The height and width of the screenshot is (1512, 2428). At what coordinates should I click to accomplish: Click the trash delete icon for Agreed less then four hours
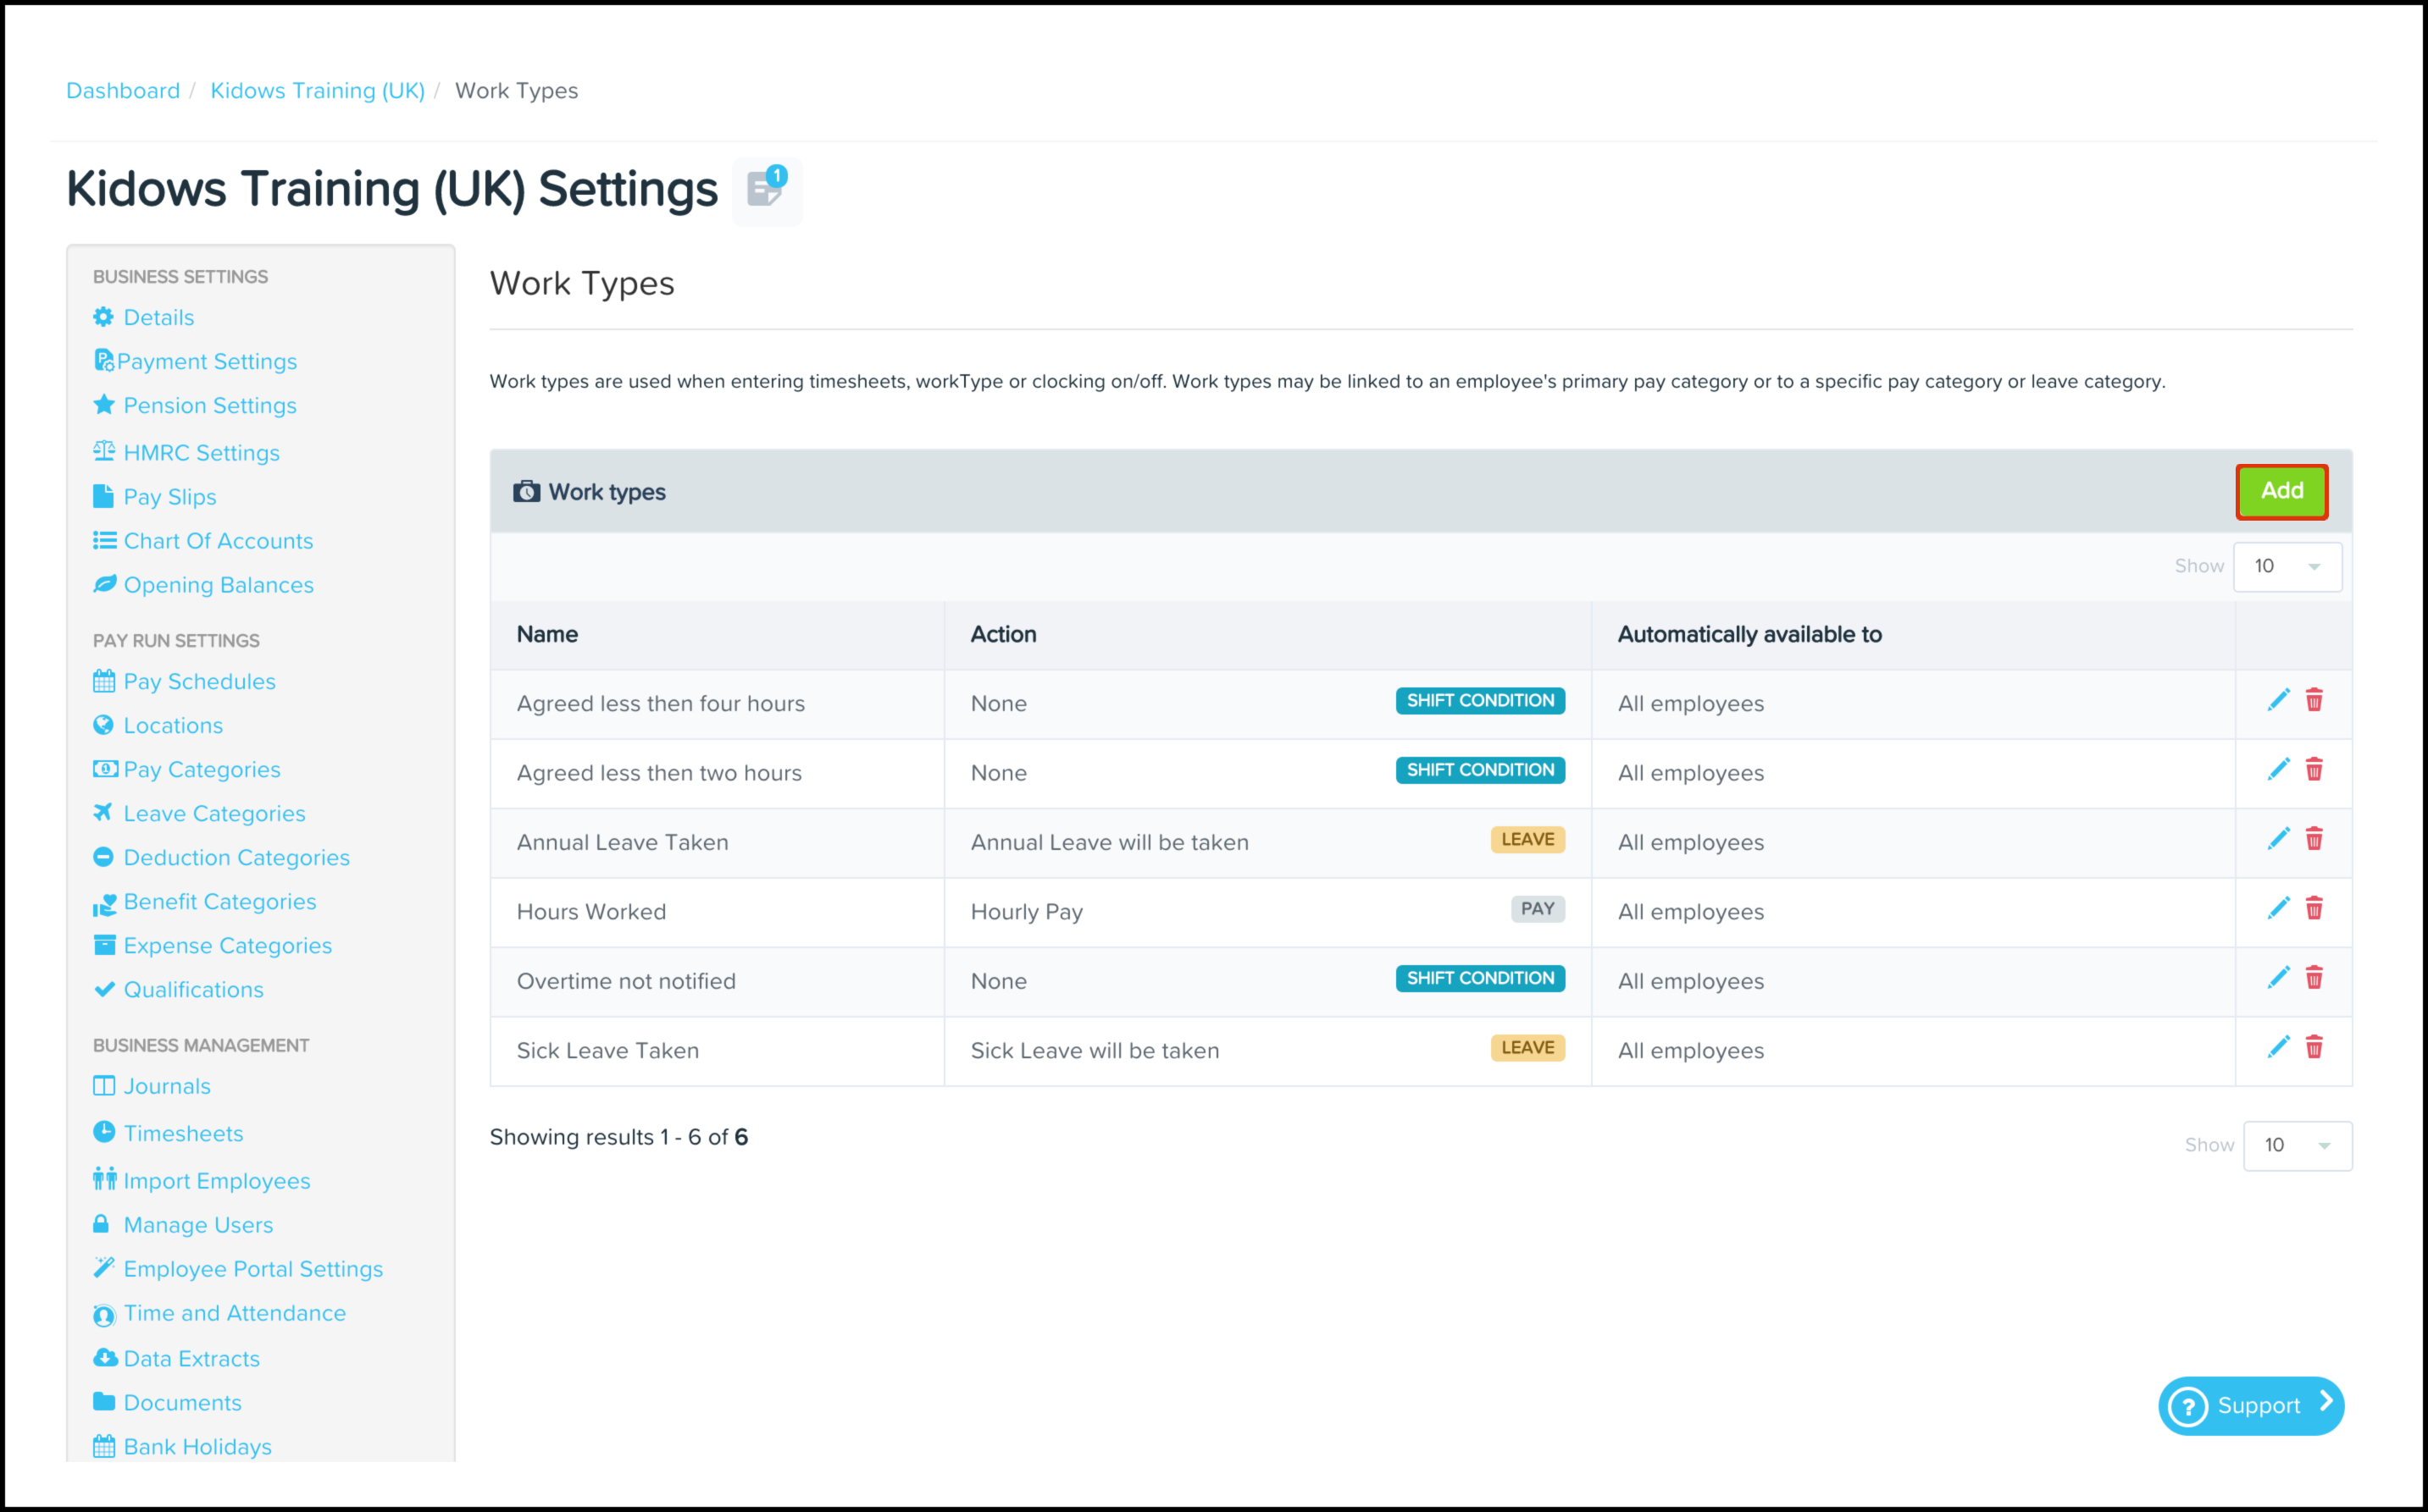click(2314, 701)
